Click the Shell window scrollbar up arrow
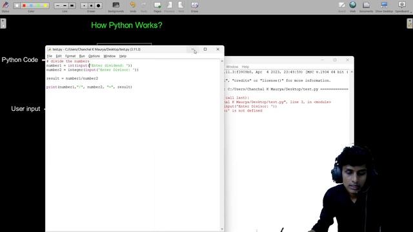This screenshot has height=232, width=413. [x=352, y=72]
